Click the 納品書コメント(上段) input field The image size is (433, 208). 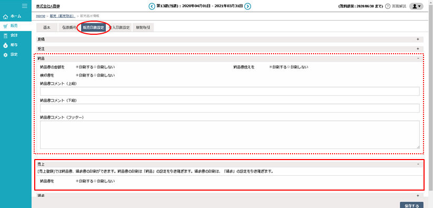pyautogui.click(x=230, y=92)
